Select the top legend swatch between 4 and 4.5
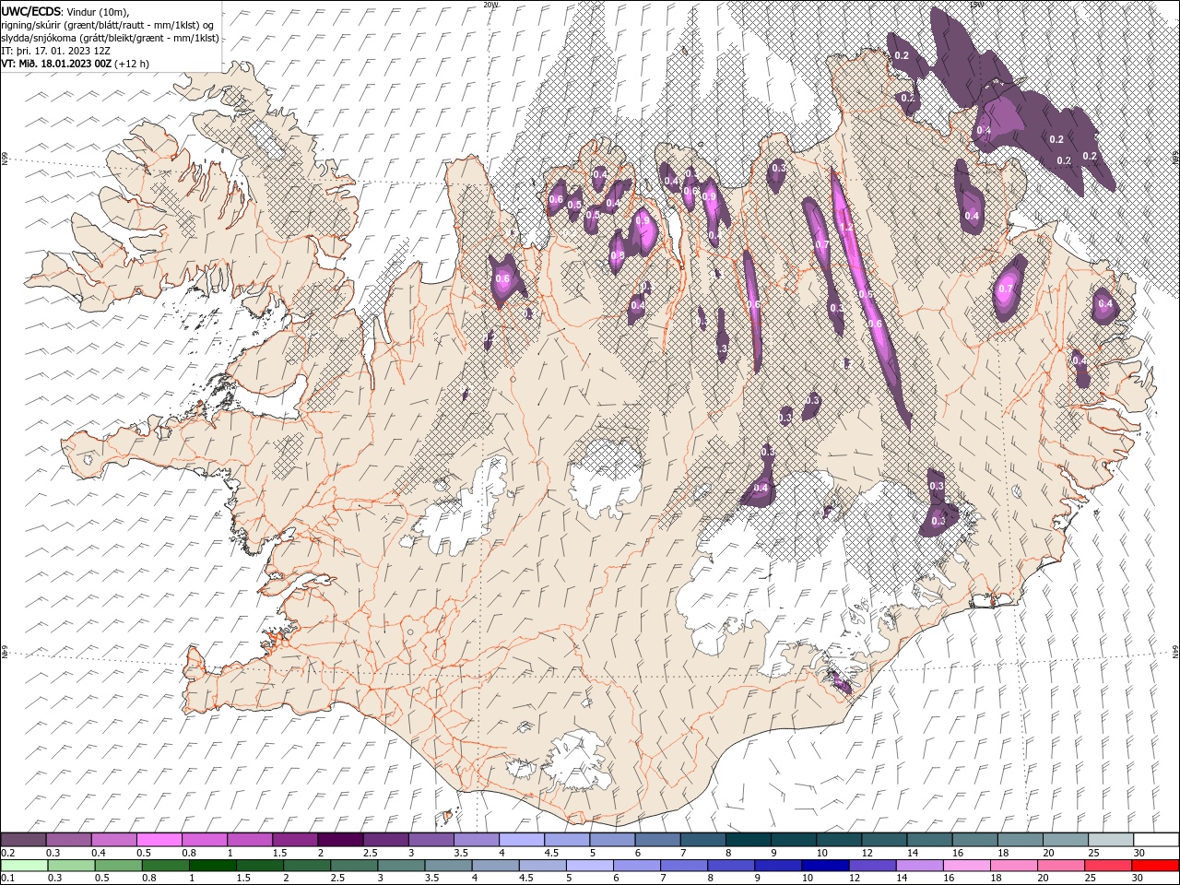The image size is (1180, 885). (522, 839)
